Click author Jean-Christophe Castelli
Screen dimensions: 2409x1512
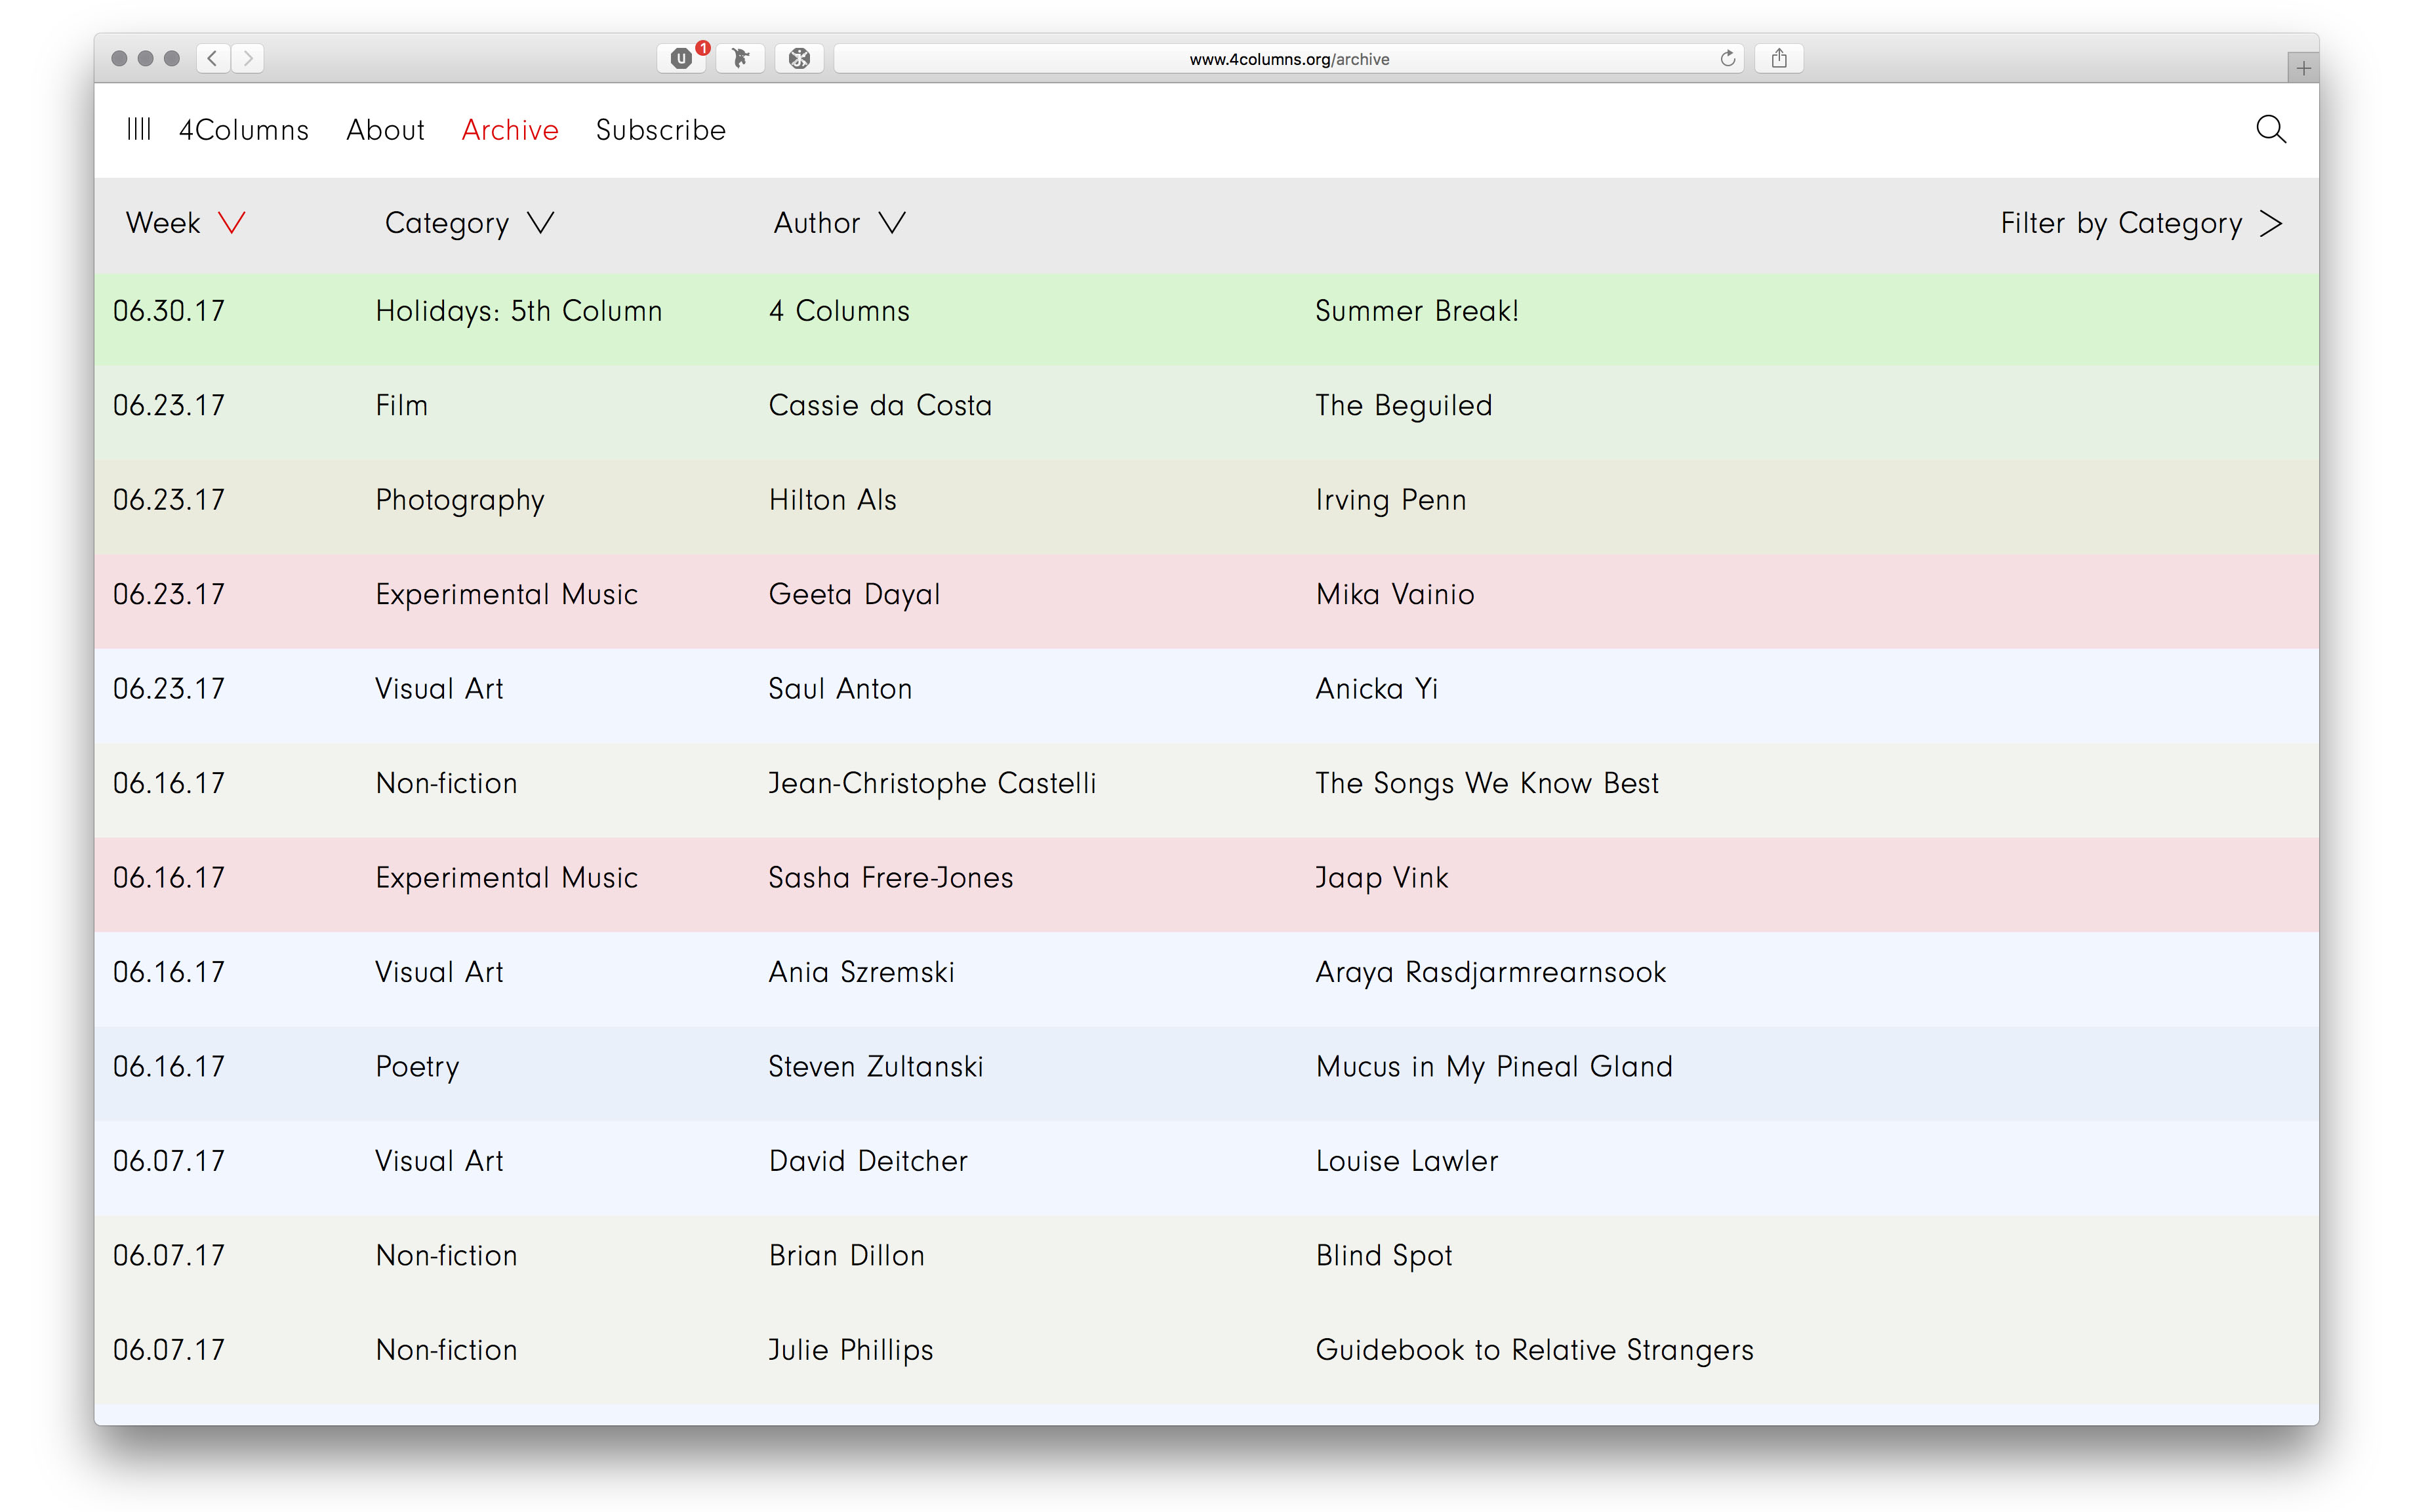(931, 783)
